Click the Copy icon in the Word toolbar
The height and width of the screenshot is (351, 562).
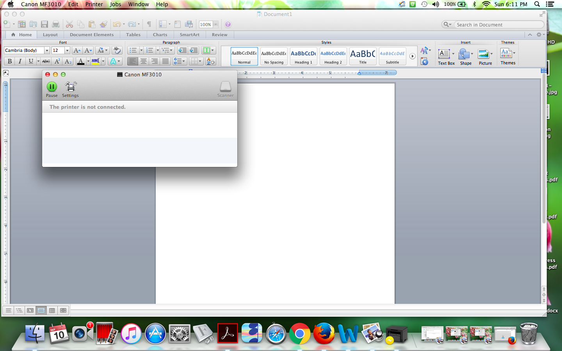point(81,24)
